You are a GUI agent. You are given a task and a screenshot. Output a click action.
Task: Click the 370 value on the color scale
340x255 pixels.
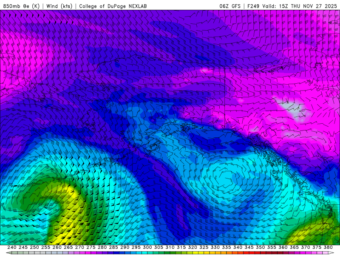[x=306, y=247]
